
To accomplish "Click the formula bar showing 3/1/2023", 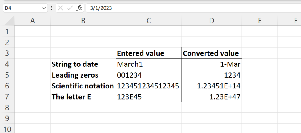I will pyautogui.click(x=193, y=8).
